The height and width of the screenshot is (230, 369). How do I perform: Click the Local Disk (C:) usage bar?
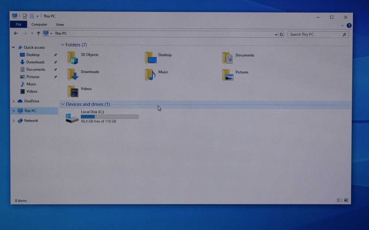[x=110, y=116]
